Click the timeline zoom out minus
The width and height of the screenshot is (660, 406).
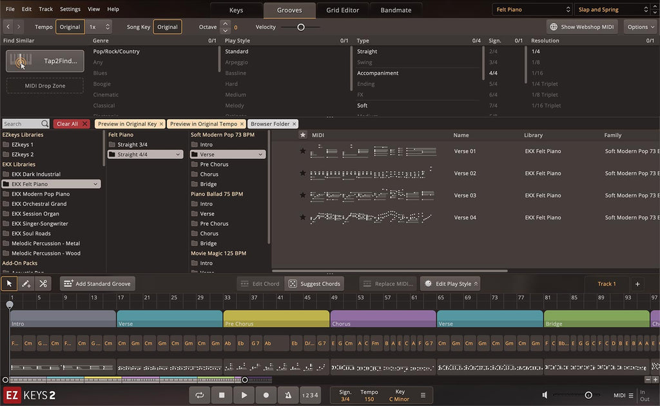pyautogui.click(x=648, y=380)
